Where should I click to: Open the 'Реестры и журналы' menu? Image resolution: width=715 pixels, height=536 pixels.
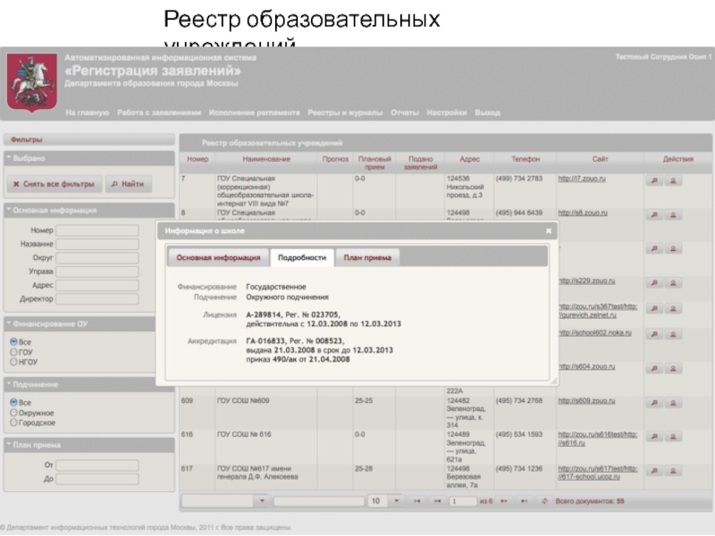[345, 113]
